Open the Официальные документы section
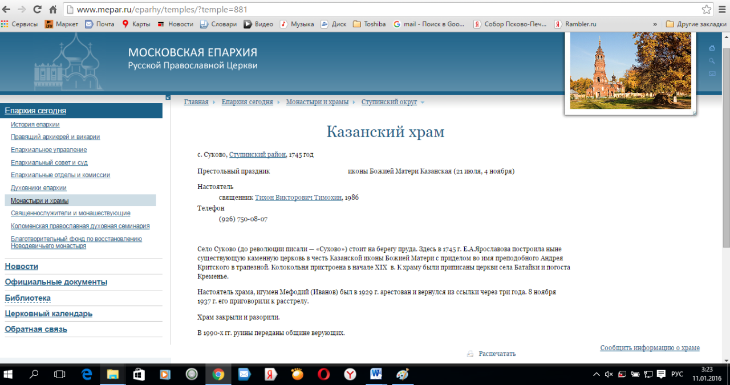This screenshot has height=385, width=730. coord(56,282)
